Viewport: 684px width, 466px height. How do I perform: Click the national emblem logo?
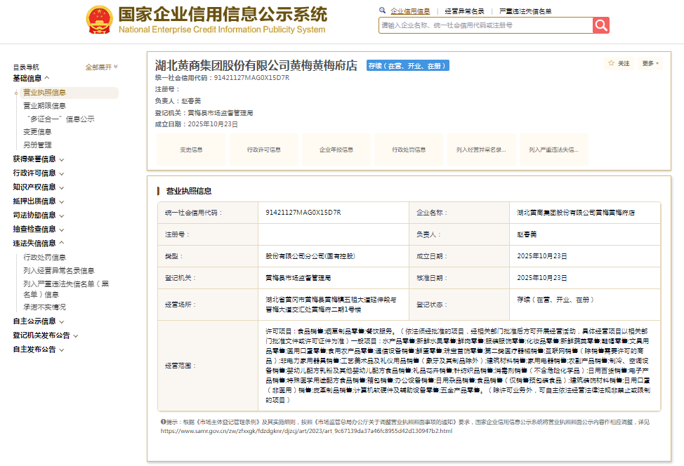[100, 20]
